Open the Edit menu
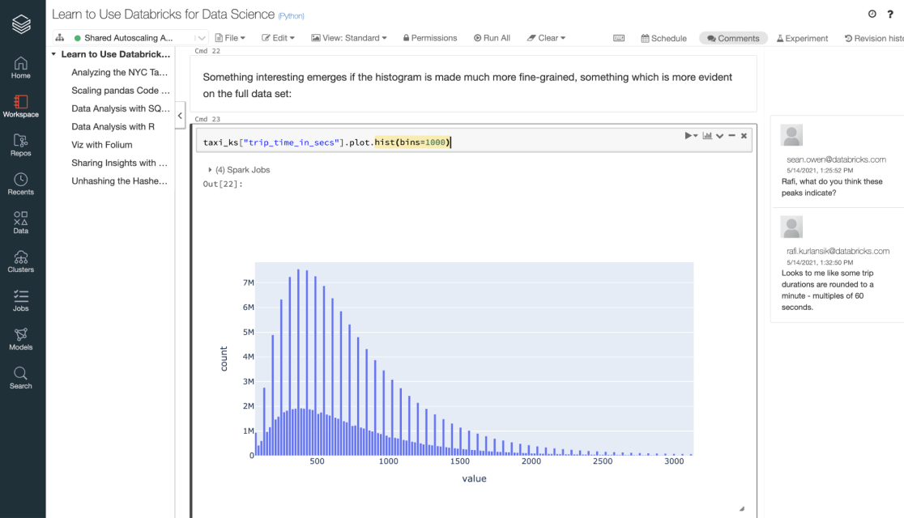This screenshot has width=904, height=518. pos(278,38)
